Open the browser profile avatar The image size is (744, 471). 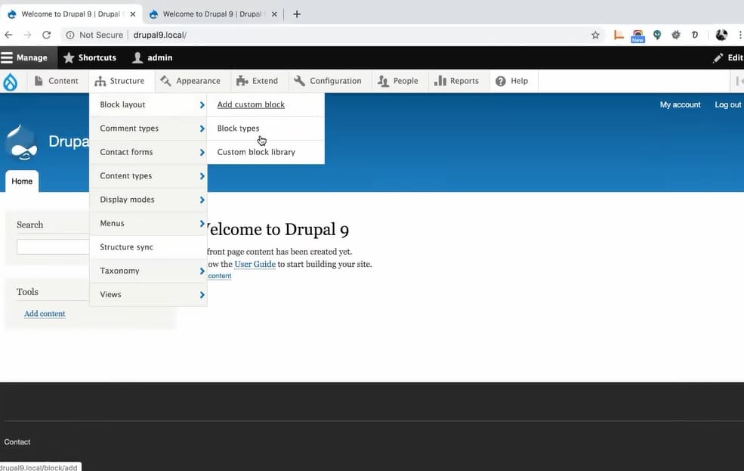pos(721,35)
